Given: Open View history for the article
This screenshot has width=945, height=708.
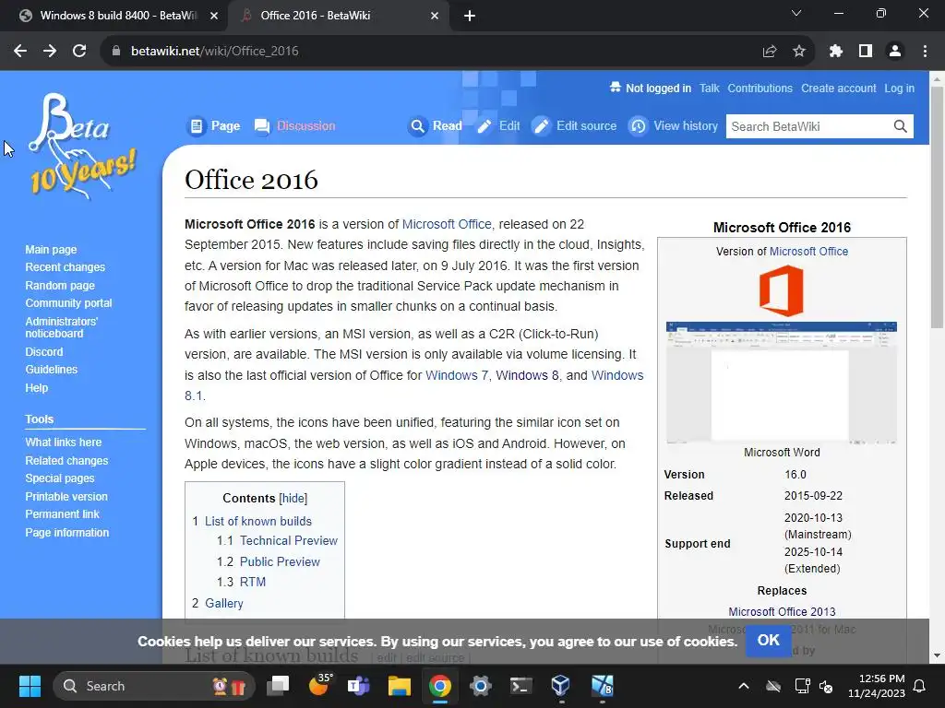Looking at the screenshot, I should click(x=673, y=125).
